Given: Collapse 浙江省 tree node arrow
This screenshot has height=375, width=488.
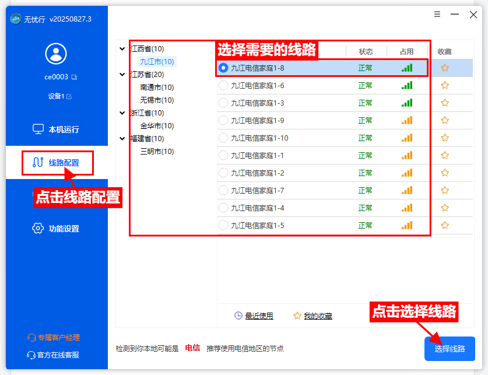Looking at the screenshot, I should [x=122, y=113].
